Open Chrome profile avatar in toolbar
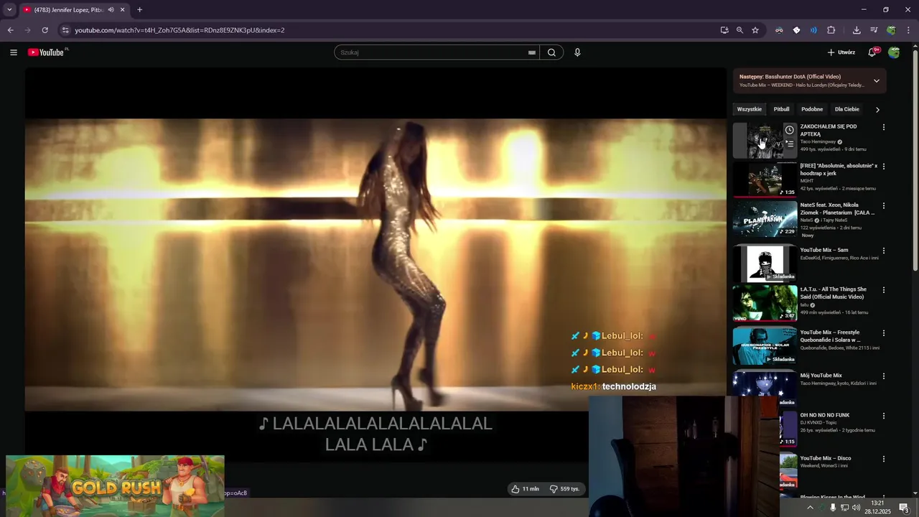919x517 pixels. (891, 30)
